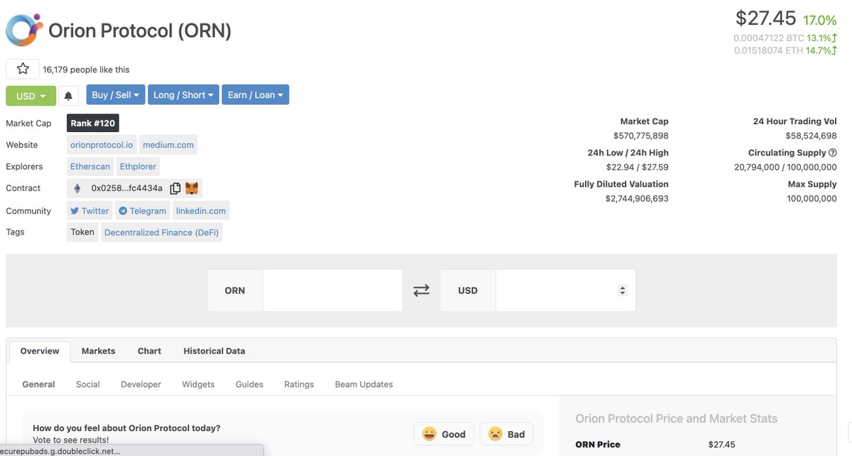Screen dimensions: 852x456
Task: Open the linkedin.com community link
Action: click(201, 211)
